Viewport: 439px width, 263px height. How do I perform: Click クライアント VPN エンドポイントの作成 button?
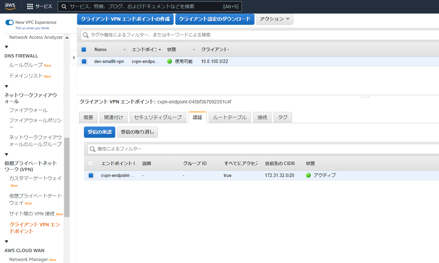pos(125,19)
